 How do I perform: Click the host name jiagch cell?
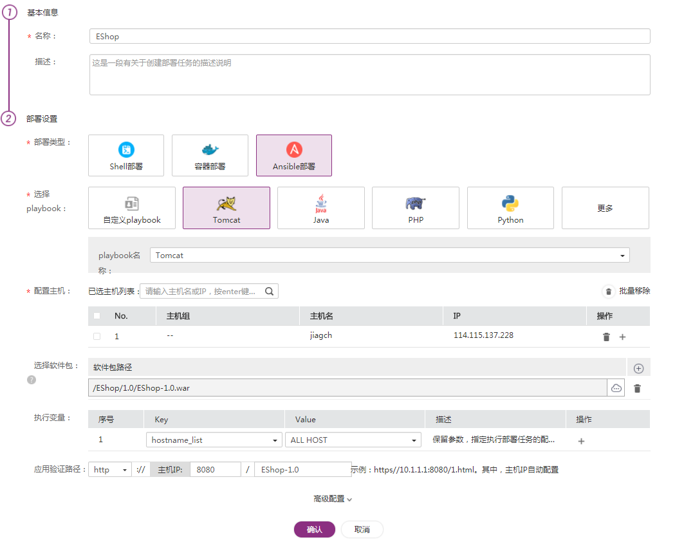[321, 335]
